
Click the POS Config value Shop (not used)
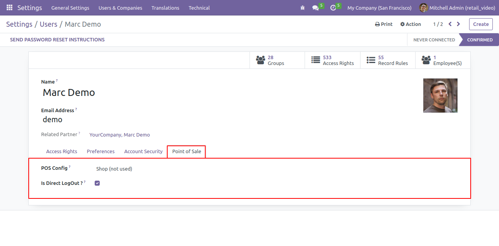click(x=114, y=169)
